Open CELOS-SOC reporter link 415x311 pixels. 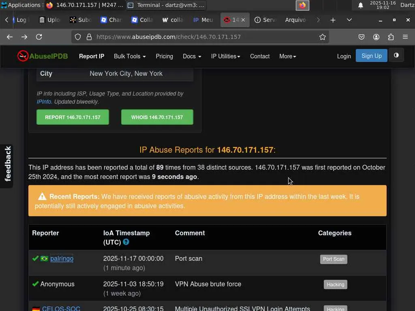tap(61, 308)
